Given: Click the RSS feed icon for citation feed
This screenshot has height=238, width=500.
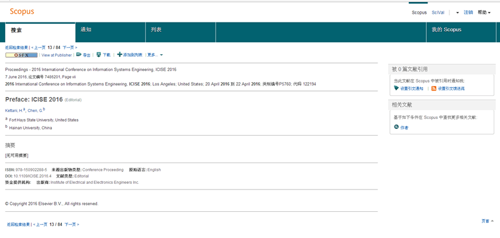Looking at the screenshot, I should [x=434, y=88].
